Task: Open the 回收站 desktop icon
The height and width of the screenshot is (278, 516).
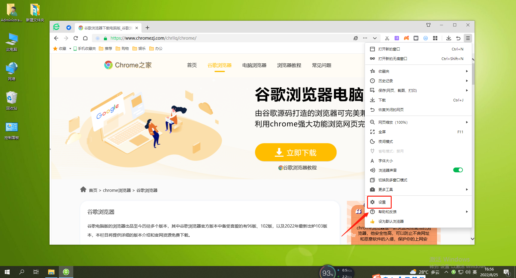Action: tap(12, 101)
